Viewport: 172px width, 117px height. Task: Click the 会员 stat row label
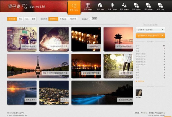pyautogui.click(x=137, y=51)
